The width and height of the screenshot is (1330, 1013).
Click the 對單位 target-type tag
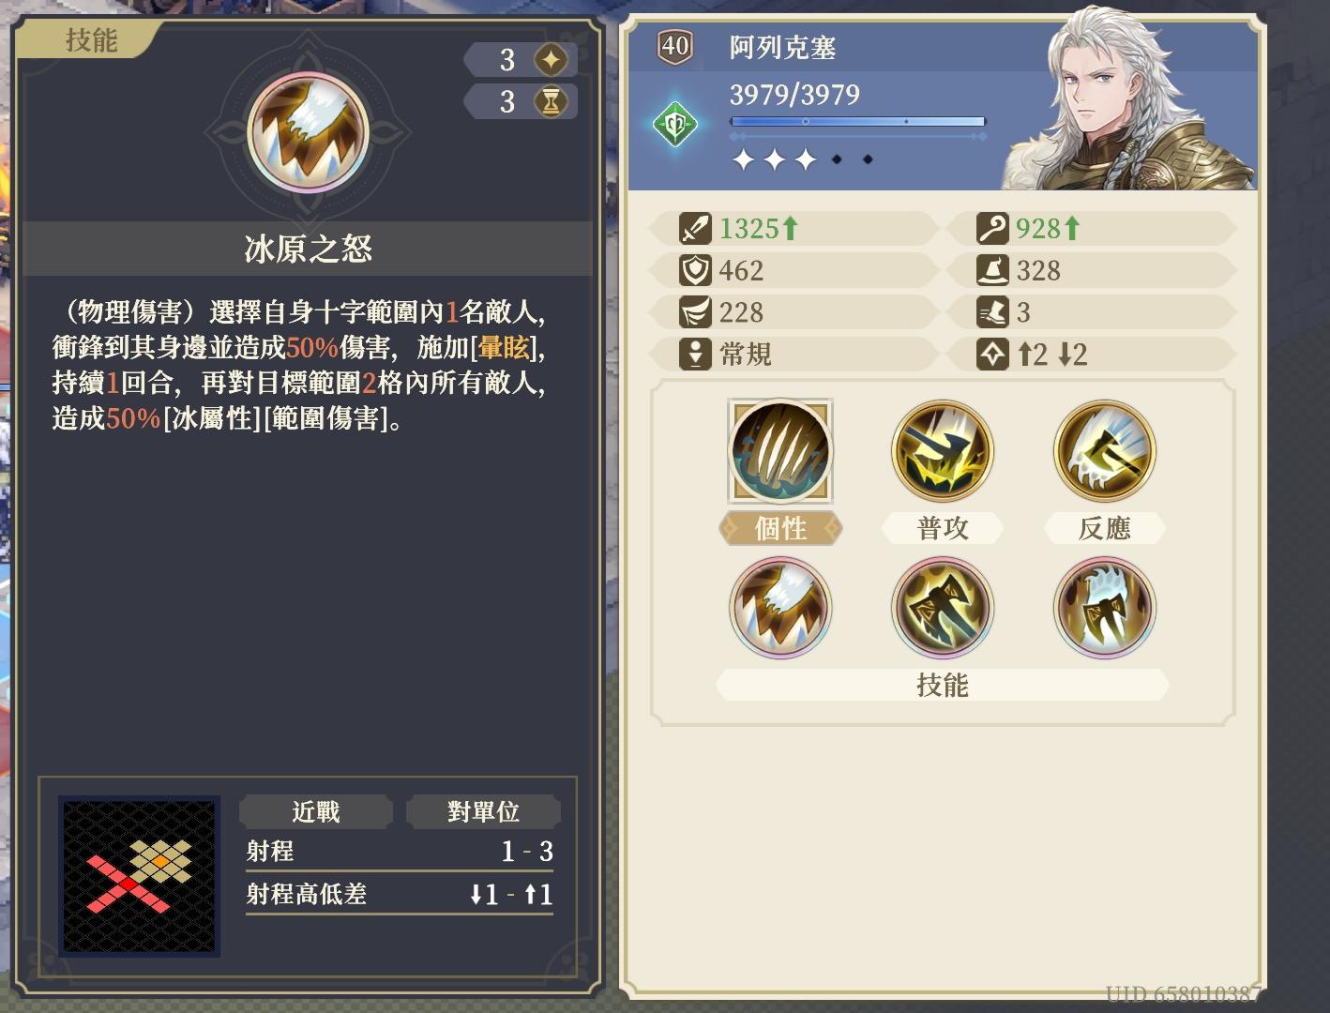[x=483, y=811]
